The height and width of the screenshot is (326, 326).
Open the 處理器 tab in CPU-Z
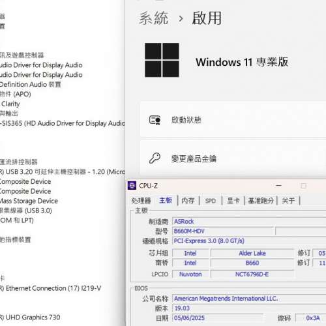pyautogui.click(x=141, y=200)
